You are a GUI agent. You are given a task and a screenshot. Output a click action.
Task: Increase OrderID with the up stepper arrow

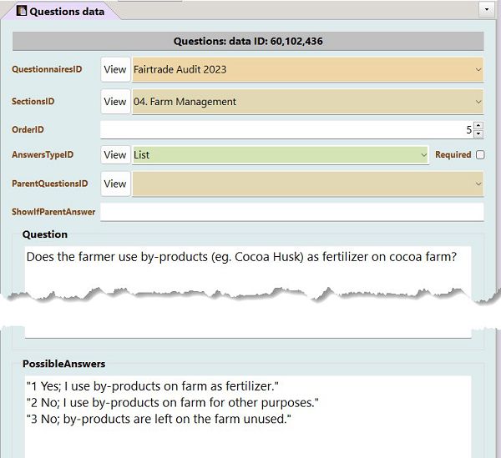click(x=478, y=125)
